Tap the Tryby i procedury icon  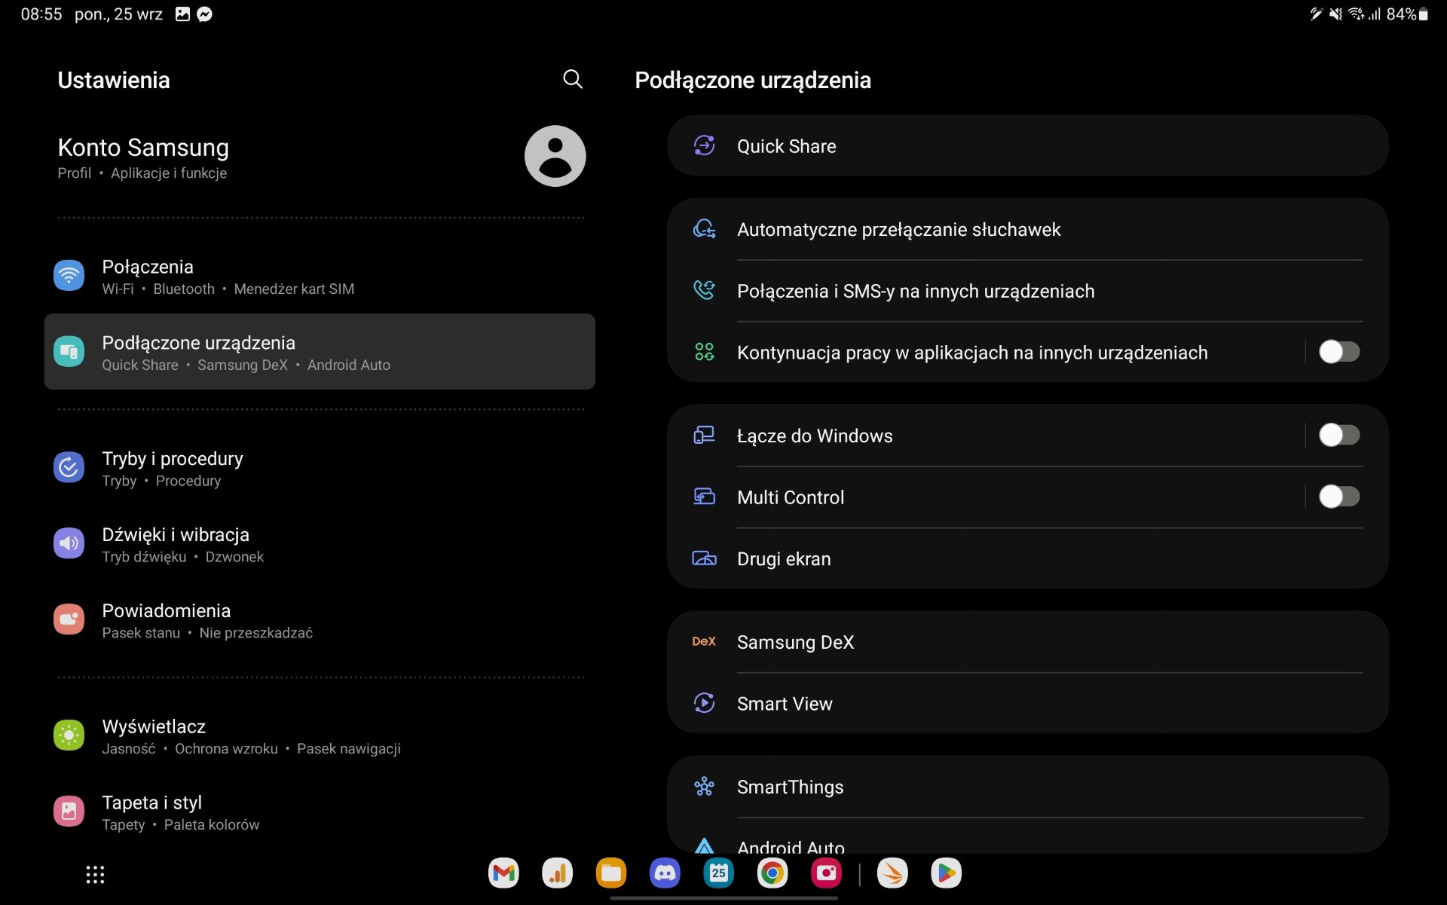tap(69, 467)
